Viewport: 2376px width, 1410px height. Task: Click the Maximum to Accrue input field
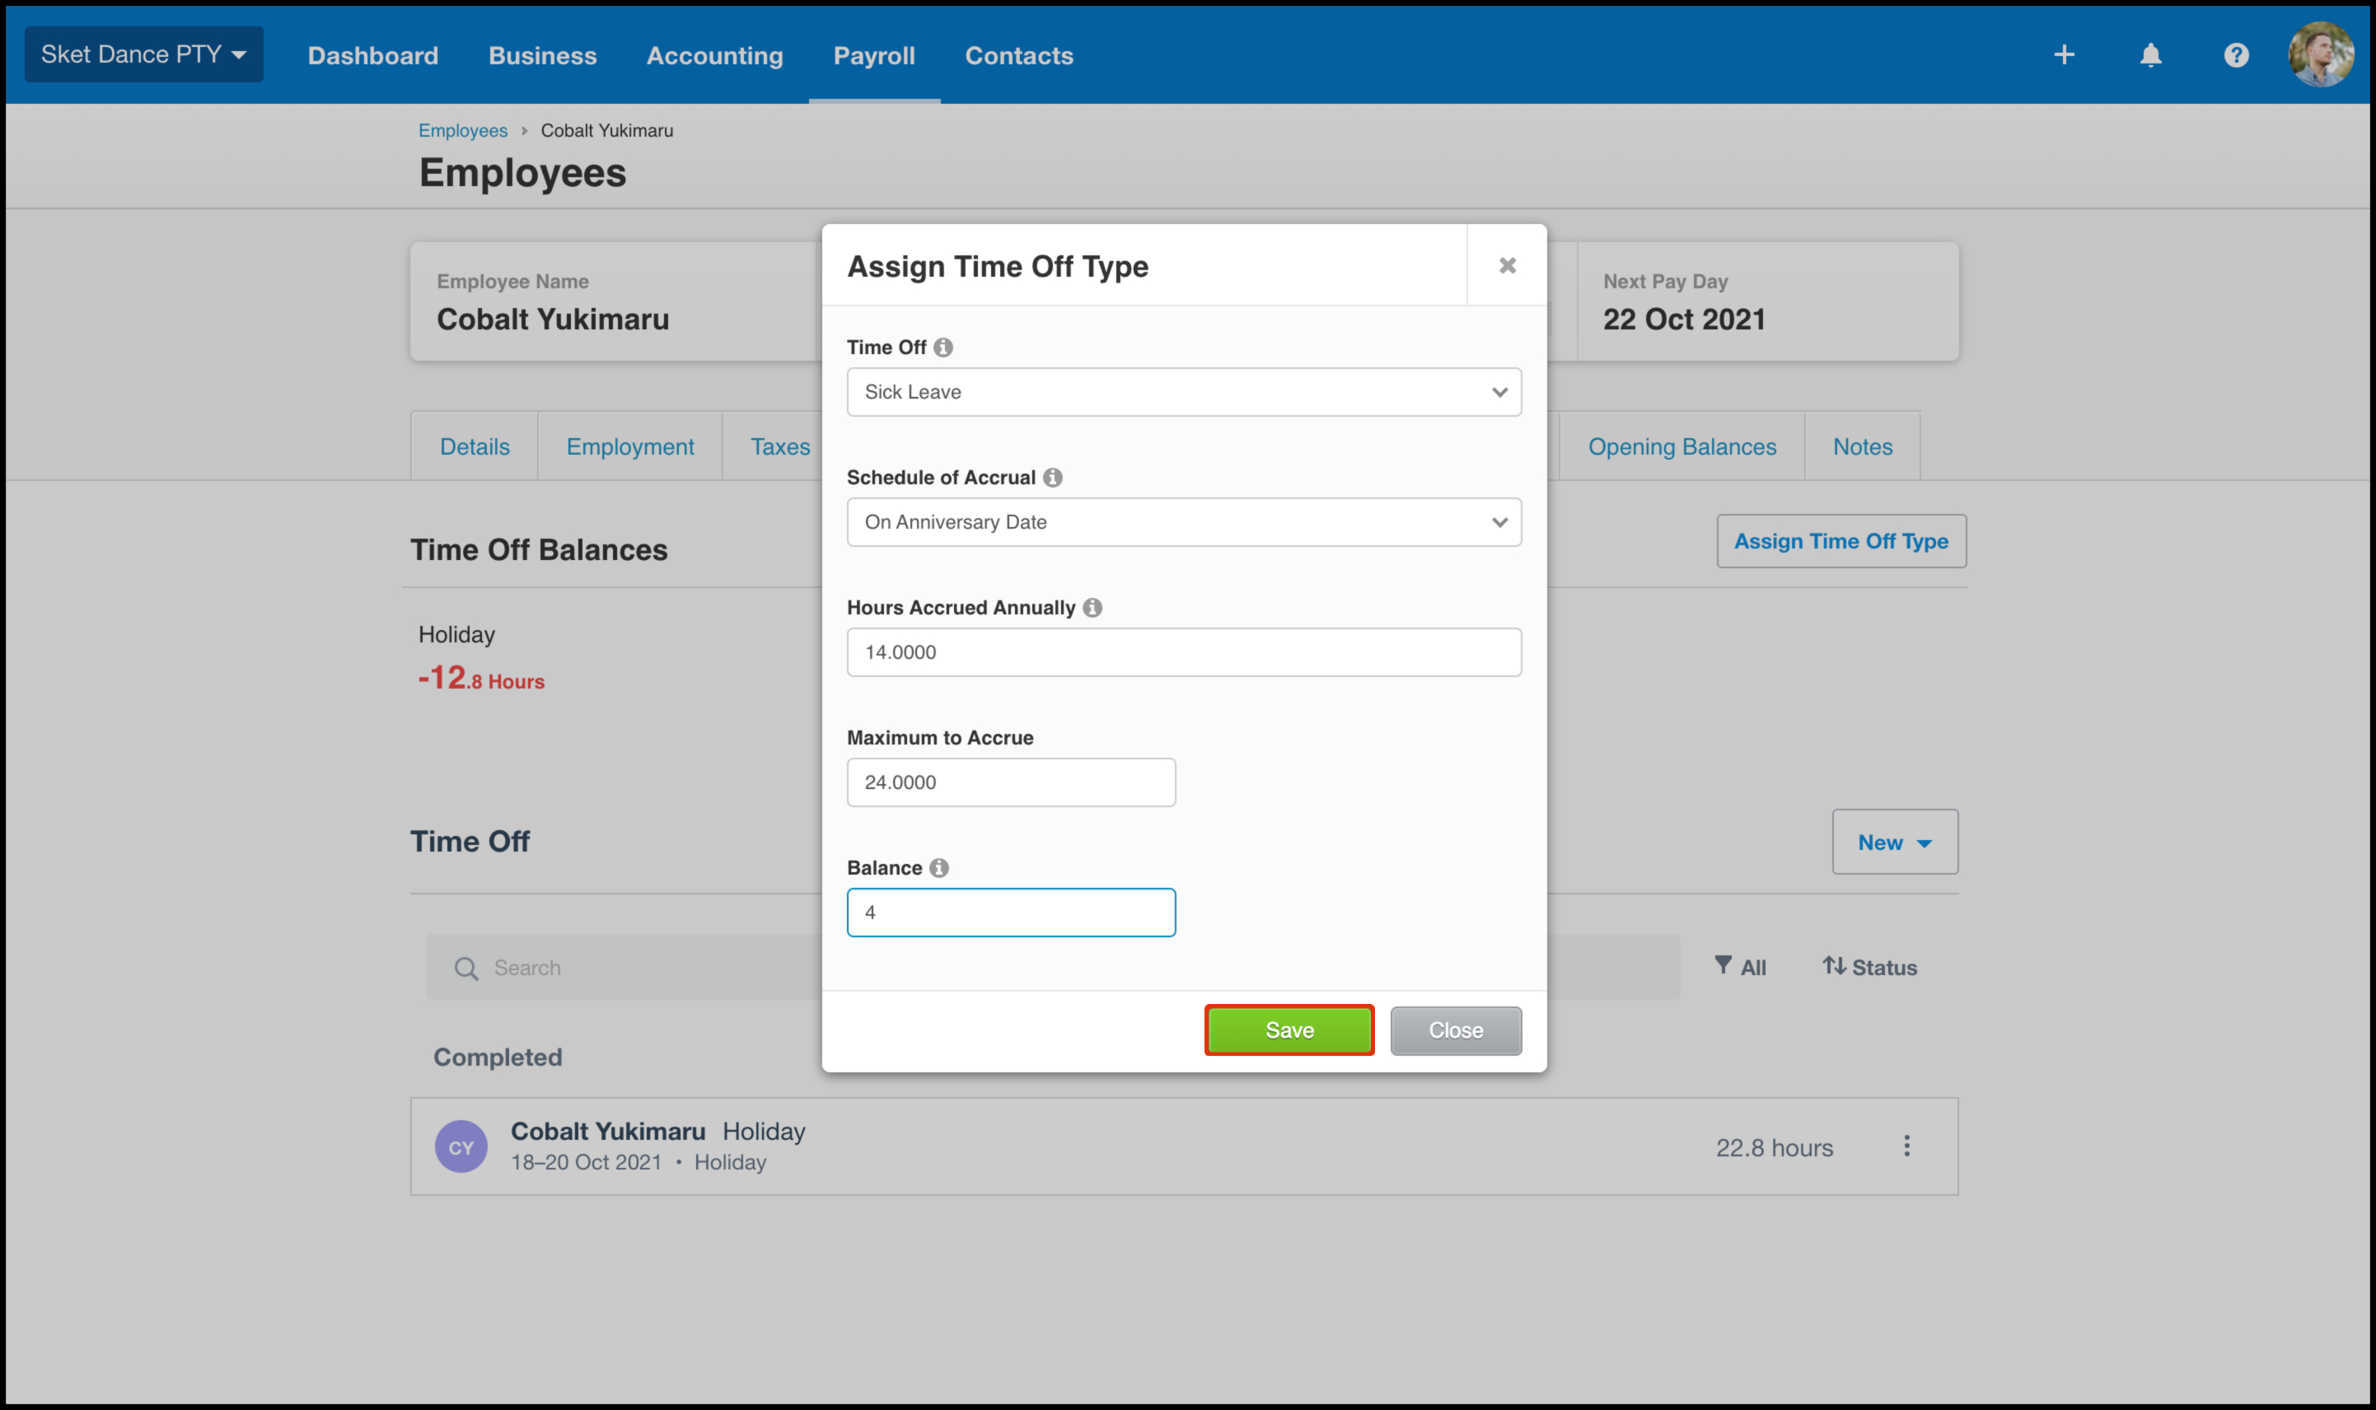tap(1010, 783)
